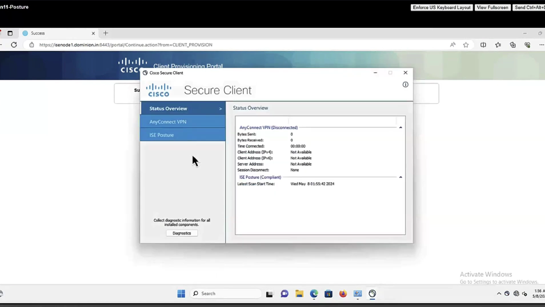Add page to favorites star icon
Screen dimensions: 545x307
(x=466, y=45)
